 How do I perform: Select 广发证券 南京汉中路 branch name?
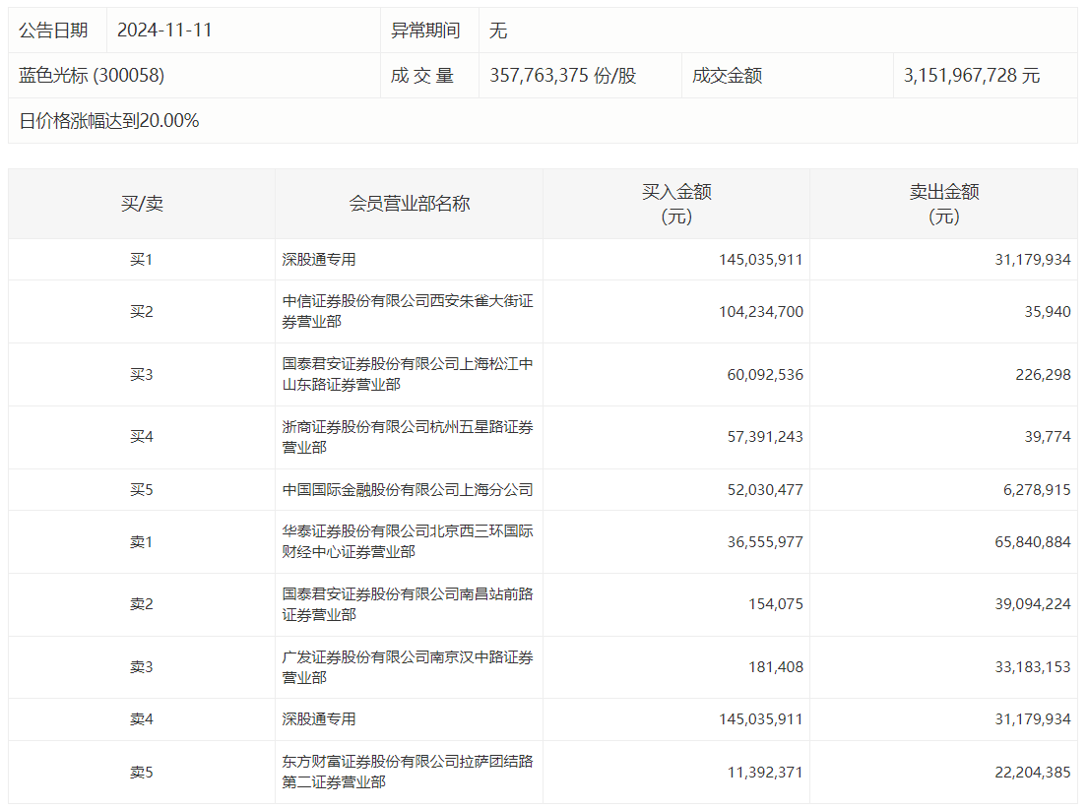[x=408, y=667]
